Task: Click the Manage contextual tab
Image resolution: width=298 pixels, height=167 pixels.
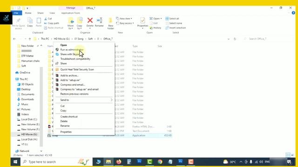Action: 71,8
